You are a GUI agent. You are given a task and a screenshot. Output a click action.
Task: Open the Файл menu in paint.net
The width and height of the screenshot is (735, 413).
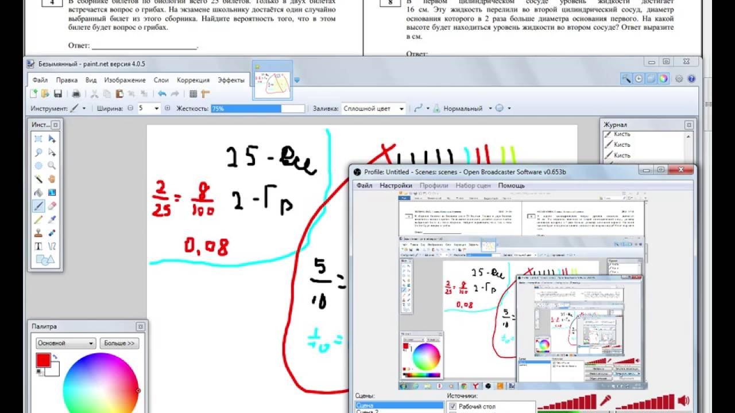pyautogui.click(x=40, y=80)
